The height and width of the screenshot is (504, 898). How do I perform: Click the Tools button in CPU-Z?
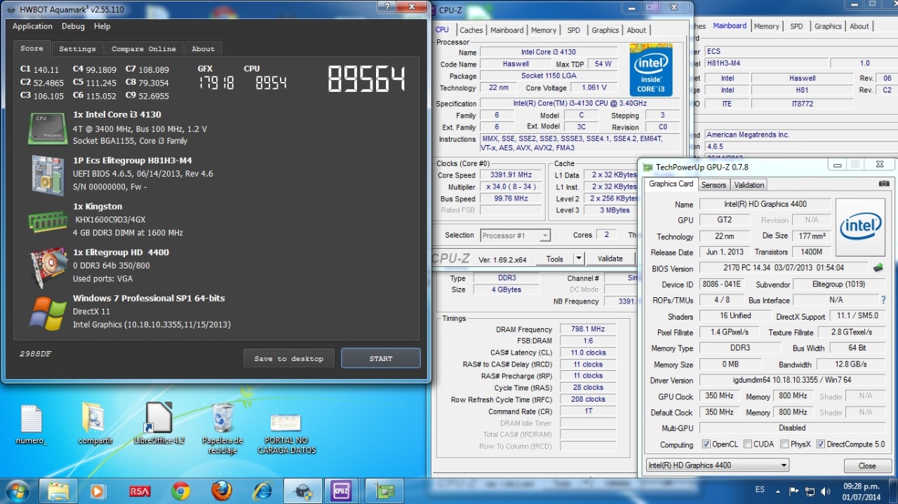[554, 259]
